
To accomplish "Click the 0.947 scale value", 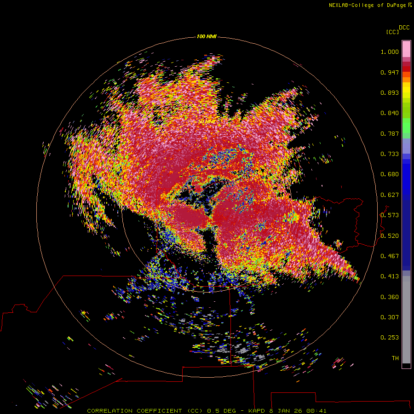I will (x=390, y=72).
